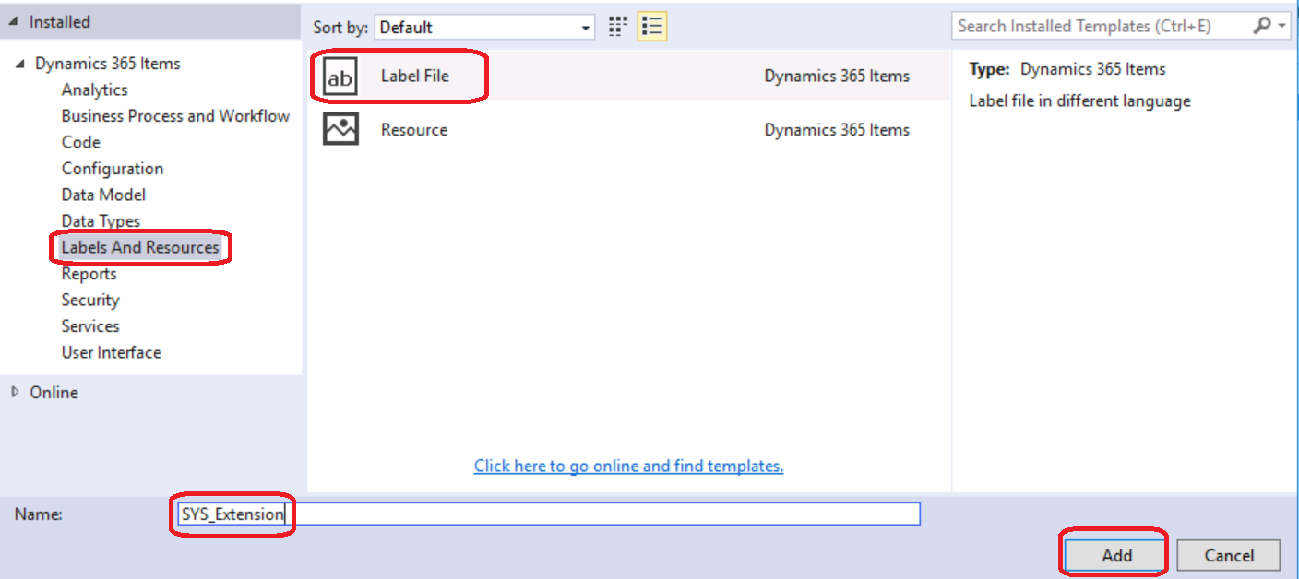
Task: Click the Dynamics 365 Items tree label
Action: [x=108, y=64]
